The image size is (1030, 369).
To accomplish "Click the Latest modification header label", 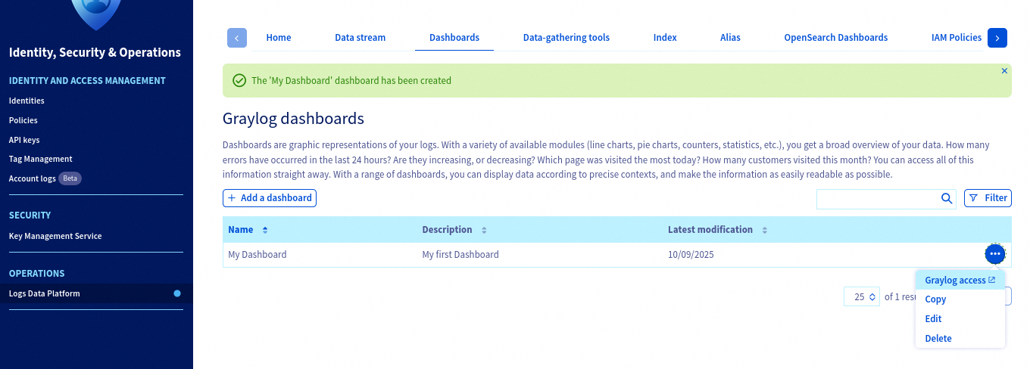I will tap(710, 230).
